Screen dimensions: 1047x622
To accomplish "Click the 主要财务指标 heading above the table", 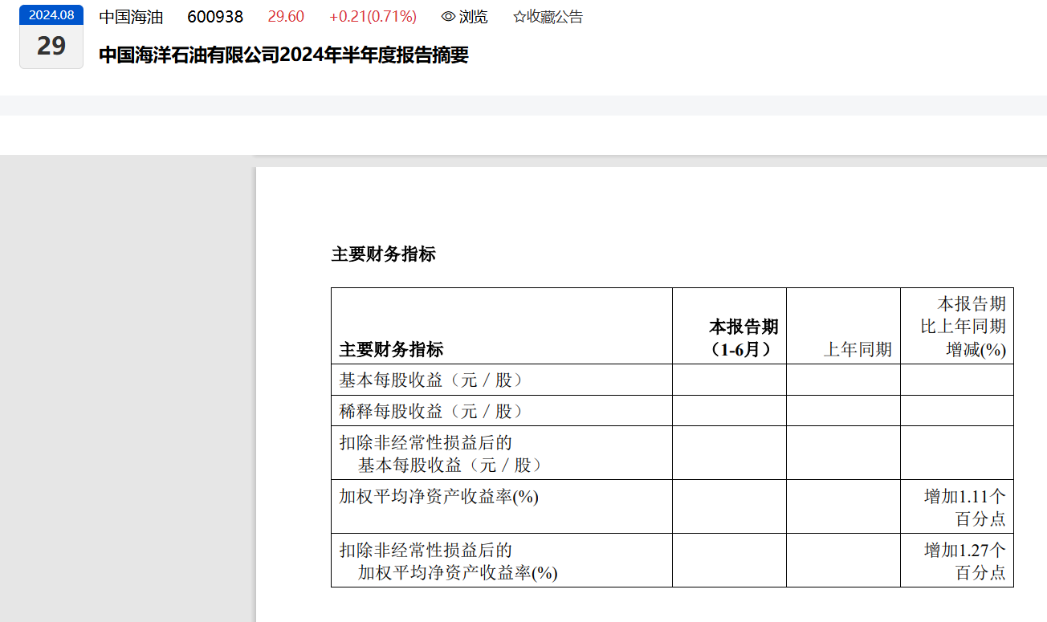I will tap(384, 254).
